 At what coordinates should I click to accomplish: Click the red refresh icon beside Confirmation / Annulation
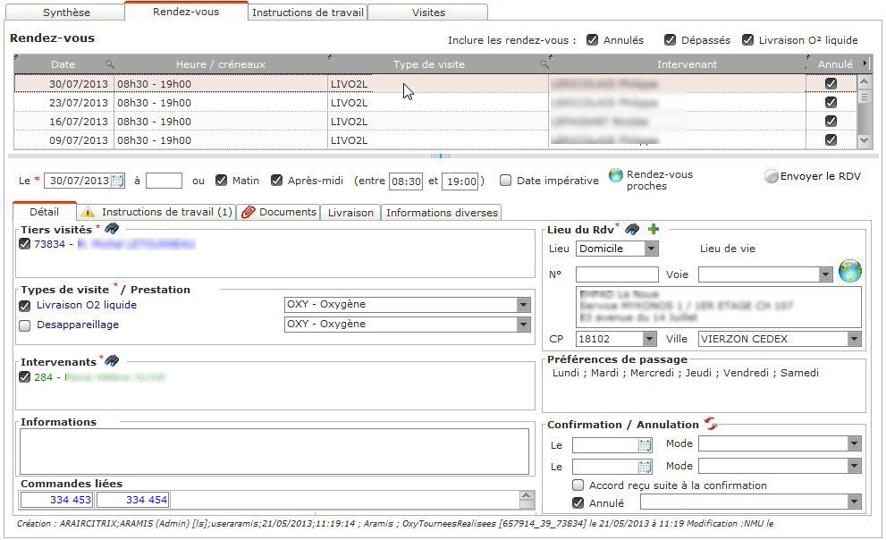pyautogui.click(x=711, y=423)
